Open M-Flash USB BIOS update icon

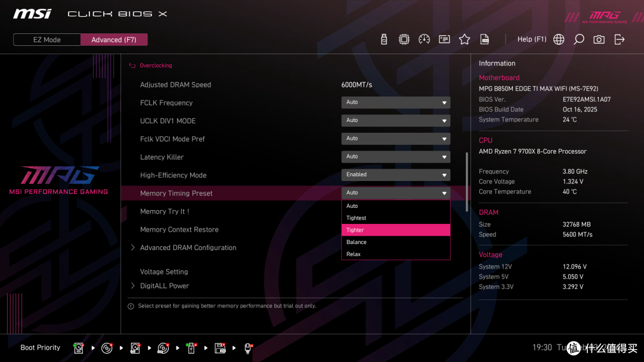pos(384,39)
